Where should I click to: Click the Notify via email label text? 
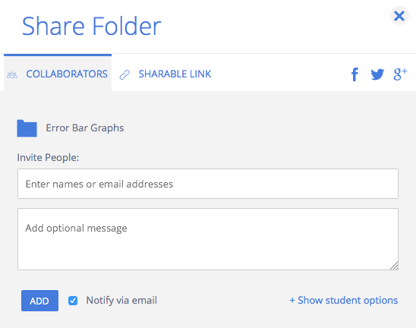point(121,301)
